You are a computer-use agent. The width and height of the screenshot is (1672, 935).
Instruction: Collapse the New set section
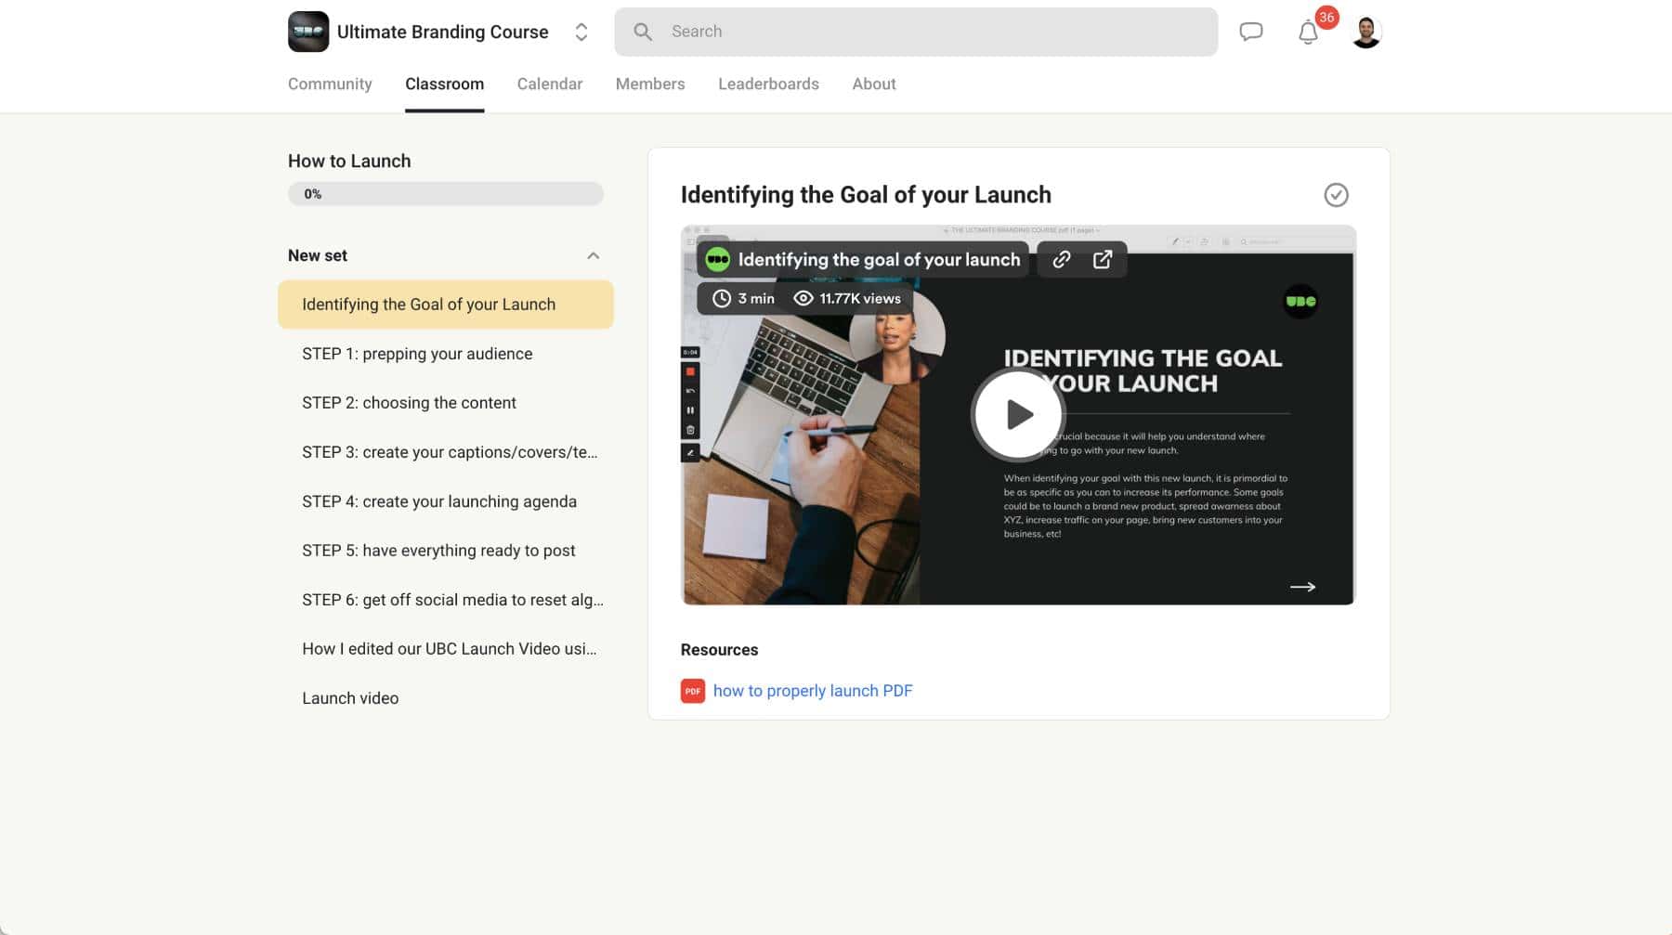(594, 254)
